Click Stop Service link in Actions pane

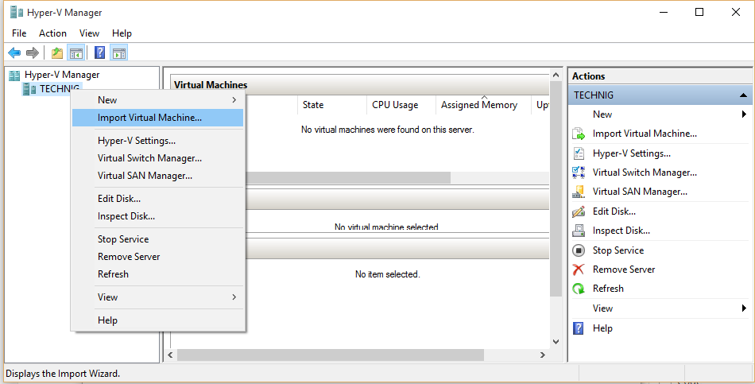618,250
